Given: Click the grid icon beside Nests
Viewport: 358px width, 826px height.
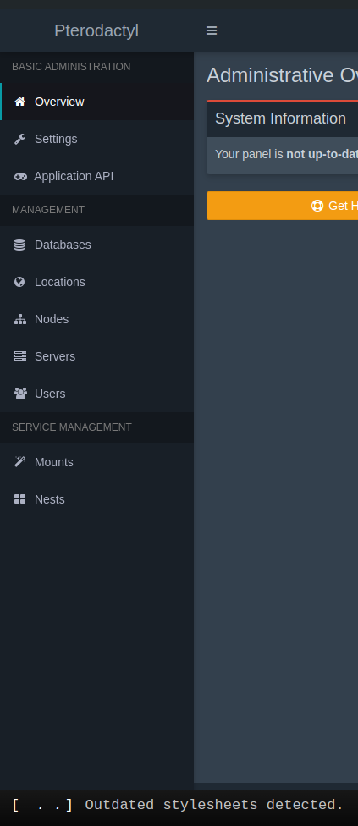Looking at the screenshot, I should [x=20, y=499].
